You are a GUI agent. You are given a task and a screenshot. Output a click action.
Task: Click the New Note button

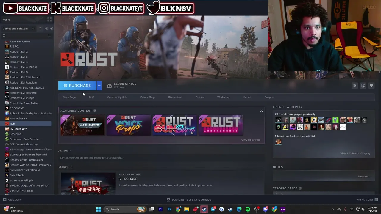(x=364, y=177)
